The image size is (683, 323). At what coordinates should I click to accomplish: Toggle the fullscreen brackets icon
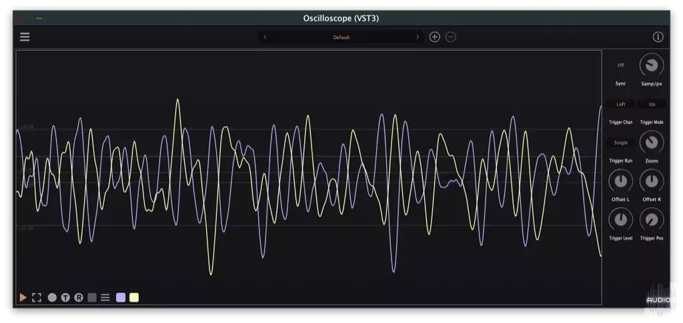pyautogui.click(x=37, y=297)
